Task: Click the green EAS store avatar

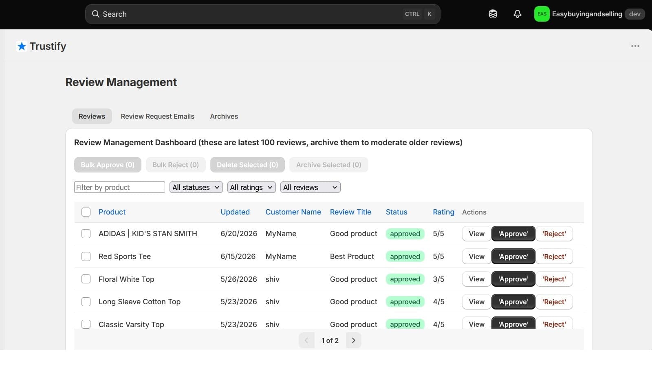Action: [x=542, y=14]
